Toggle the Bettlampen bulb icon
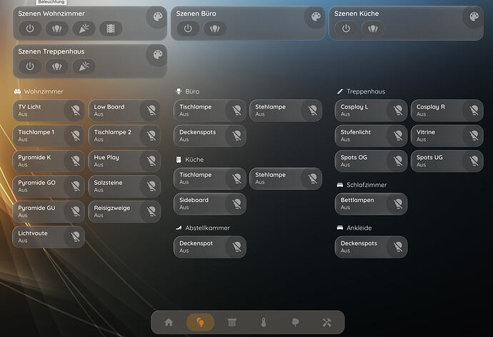 pos(398,203)
